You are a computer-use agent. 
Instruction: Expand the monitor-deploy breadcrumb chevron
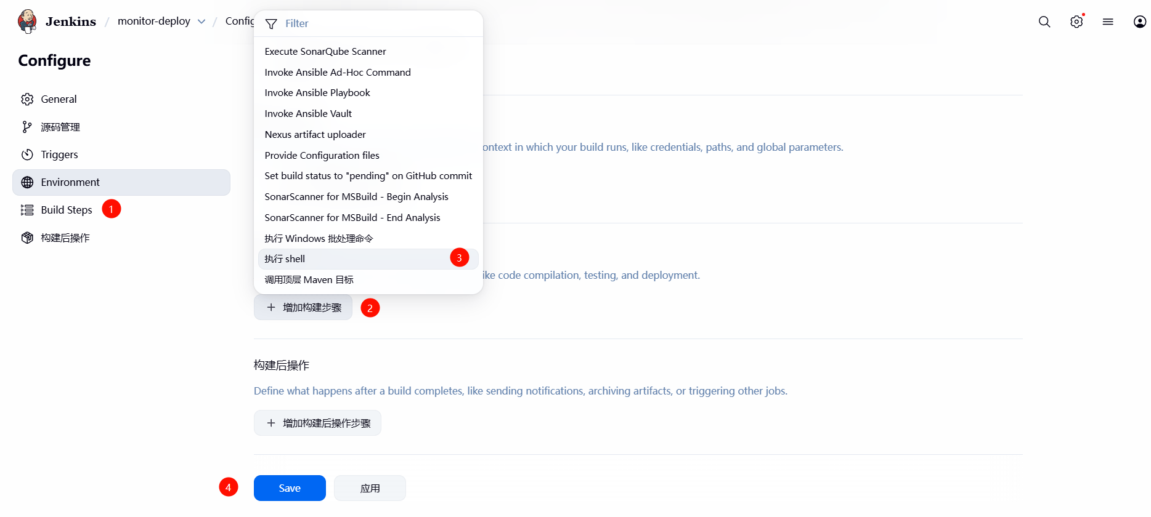(201, 22)
